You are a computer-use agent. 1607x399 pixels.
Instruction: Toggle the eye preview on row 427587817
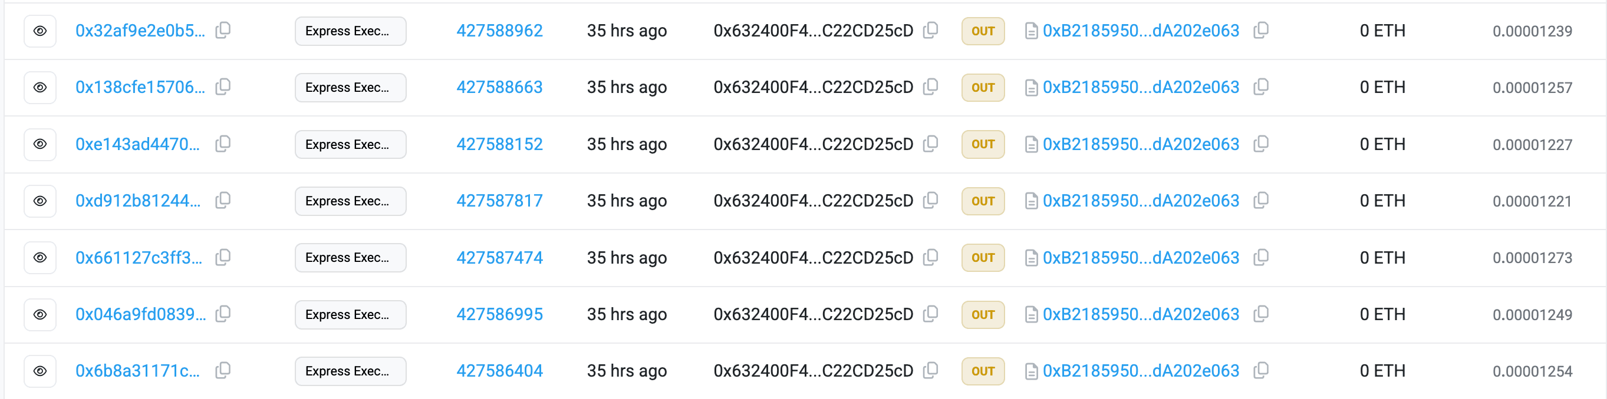click(x=40, y=201)
